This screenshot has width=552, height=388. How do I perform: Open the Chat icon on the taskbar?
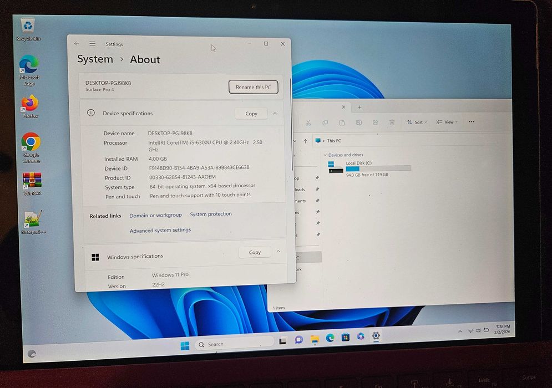(299, 340)
